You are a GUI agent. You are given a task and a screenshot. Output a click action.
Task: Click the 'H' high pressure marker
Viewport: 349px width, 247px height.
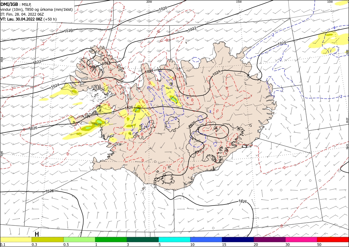click(37, 234)
